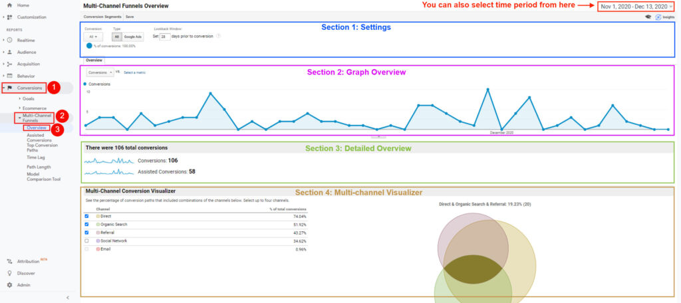Click the Referral pink color swatch
This screenshot has height=303, width=681.
98,233
